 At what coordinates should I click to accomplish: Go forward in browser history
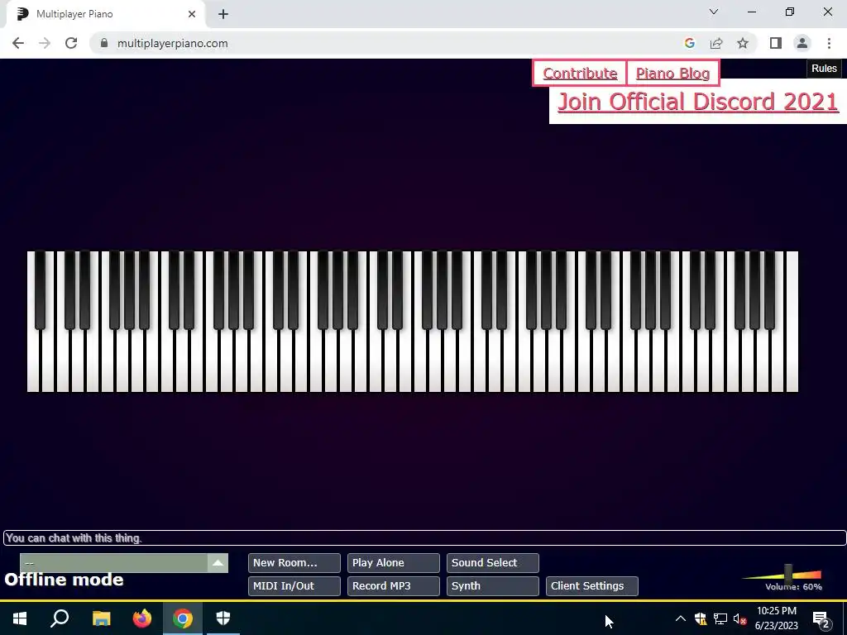pyautogui.click(x=45, y=43)
